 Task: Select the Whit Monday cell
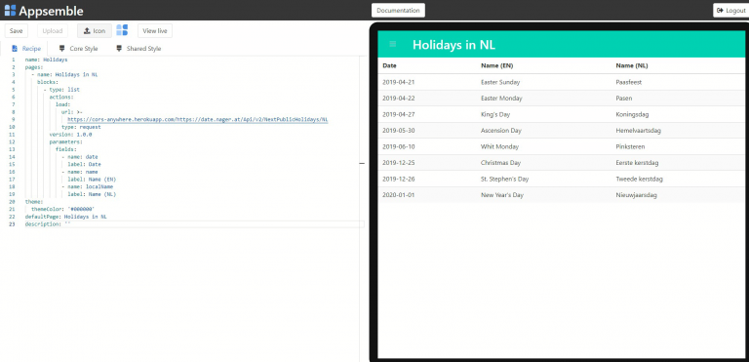pyautogui.click(x=499, y=146)
